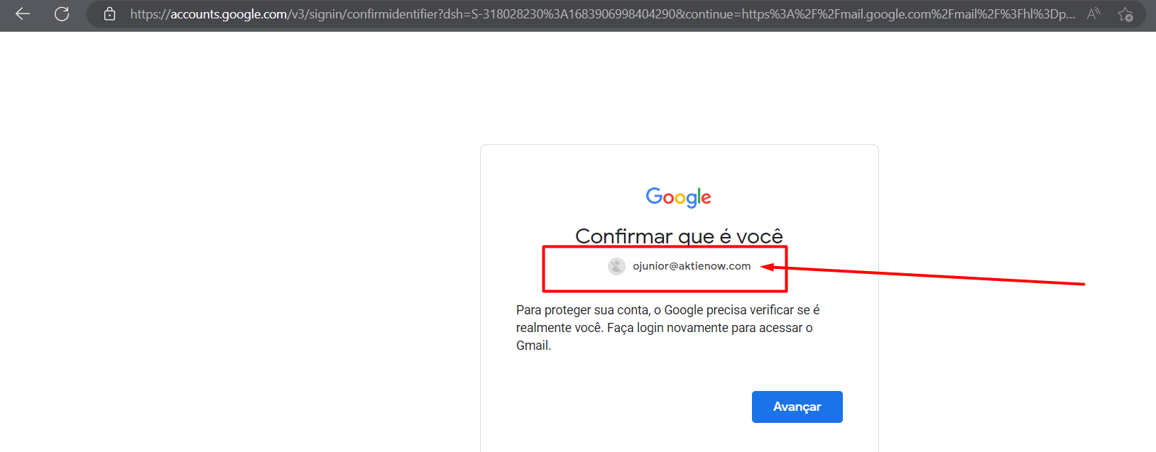Click the blue Avançar button

pos(797,407)
